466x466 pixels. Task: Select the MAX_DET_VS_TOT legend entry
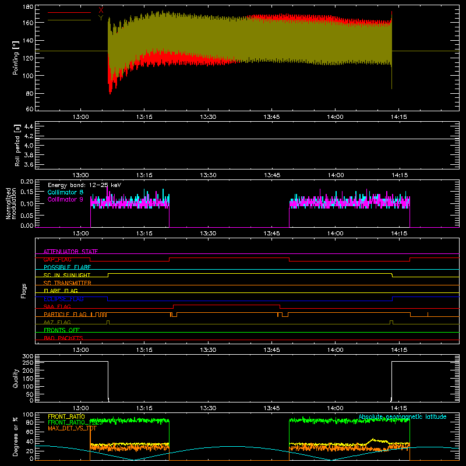(72, 428)
